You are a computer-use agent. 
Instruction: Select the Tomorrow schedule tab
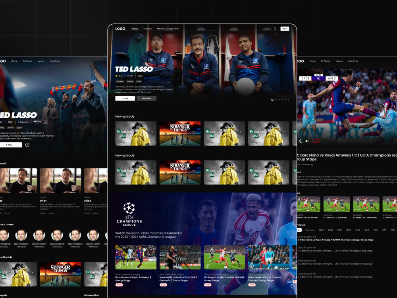click(310, 230)
